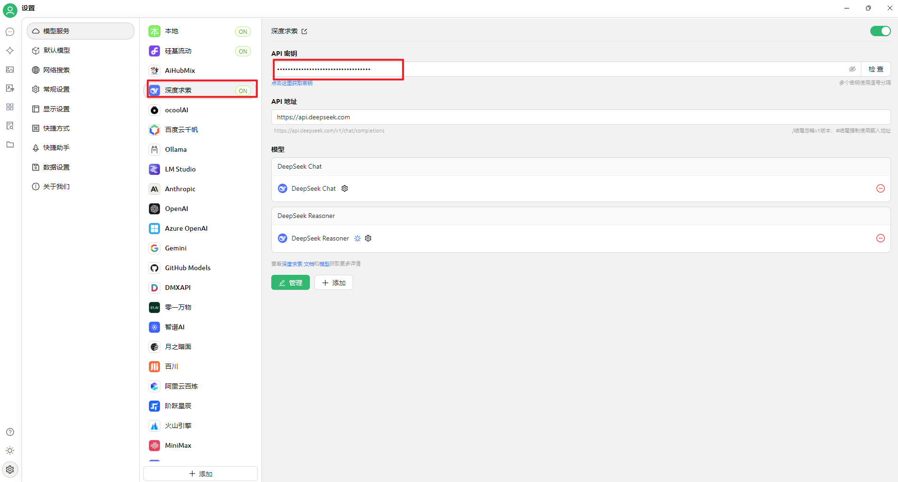Viewport: 898px width, 482px height.
Task: Open settings gear for DeepSeek Chat model
Action: (x=345, y=188)
